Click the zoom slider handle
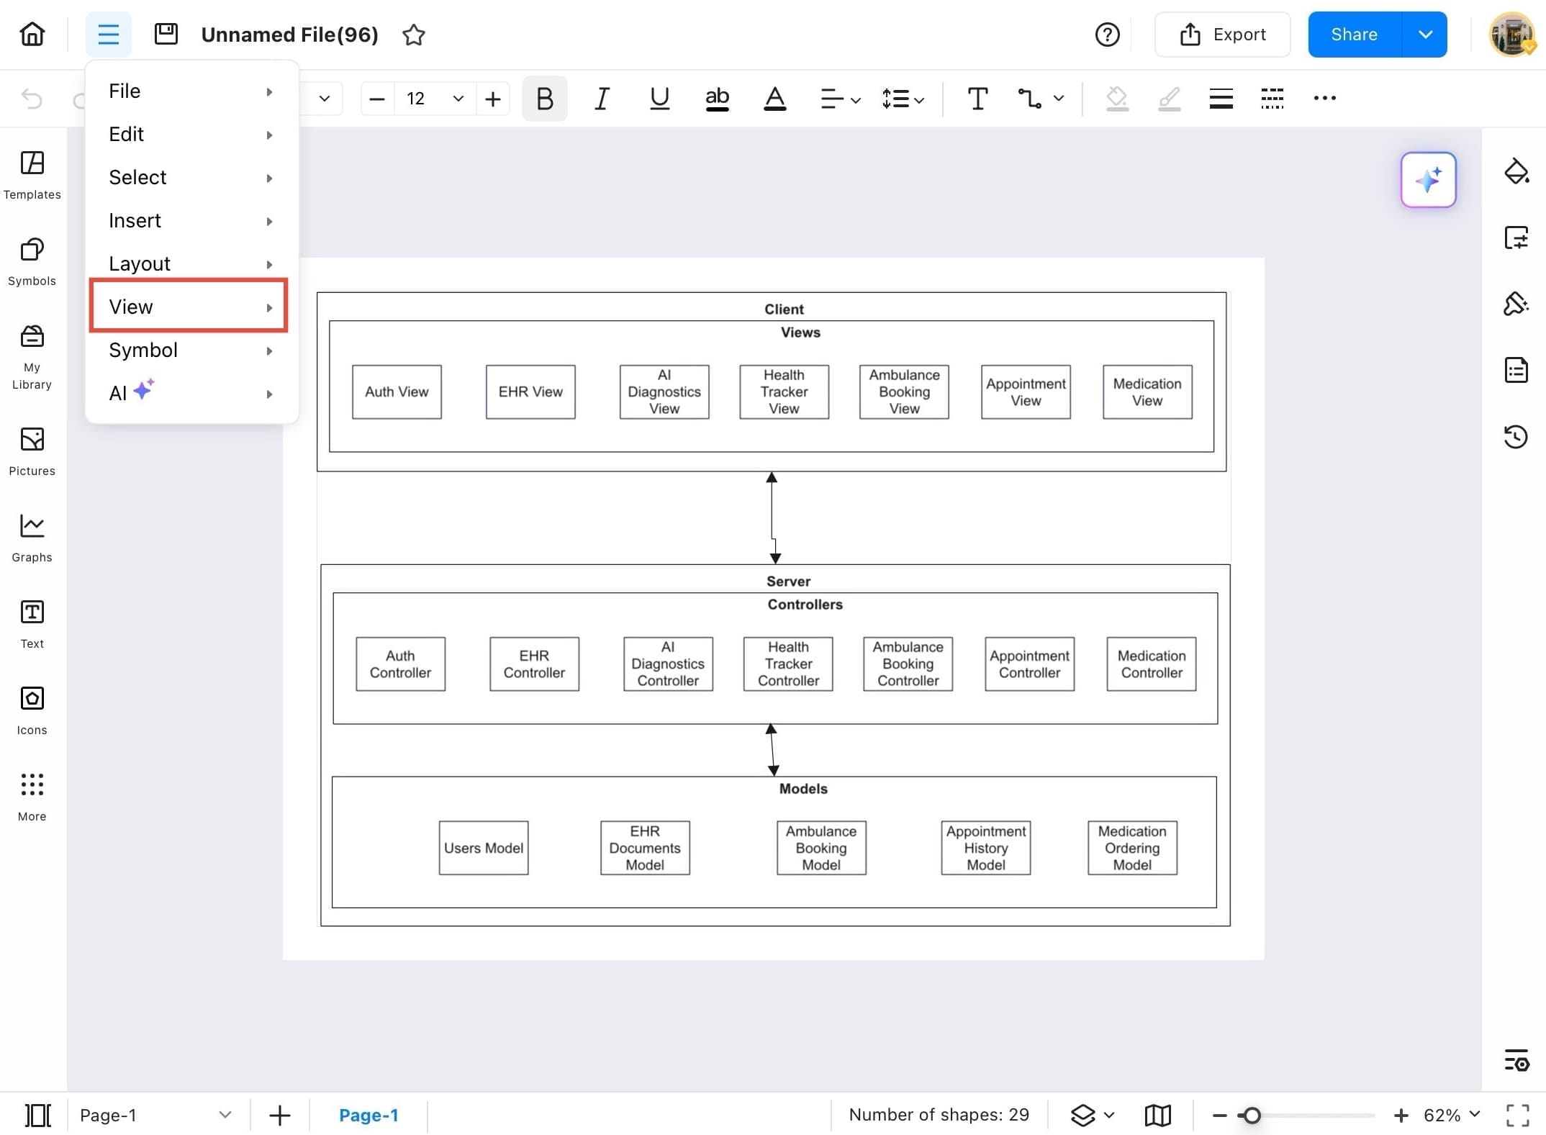This screenshot has width=1546, height=1135. tap(1252, 1115)
